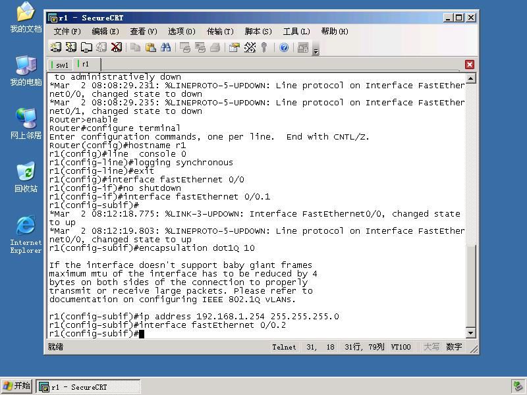Click the 开始 Start button
The width and height of the screenshot is (527, 395).
point(16,386)
